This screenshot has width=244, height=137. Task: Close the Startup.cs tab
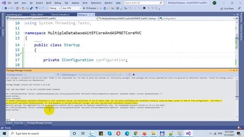click(x=93, y=15)
